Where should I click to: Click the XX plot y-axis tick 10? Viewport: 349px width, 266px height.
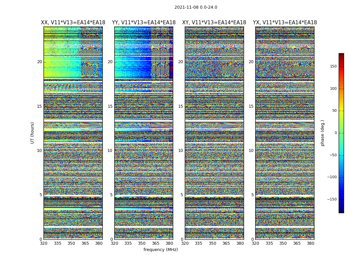(40, 151)
